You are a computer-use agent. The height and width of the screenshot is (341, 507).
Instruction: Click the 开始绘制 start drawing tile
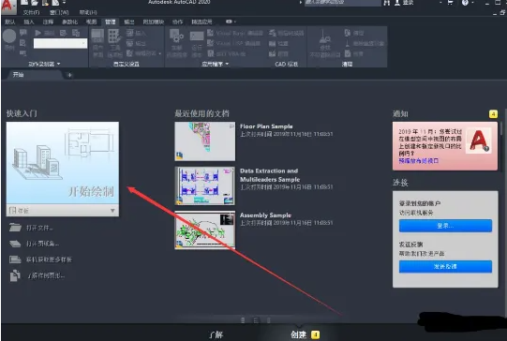(x=63, y=163)
